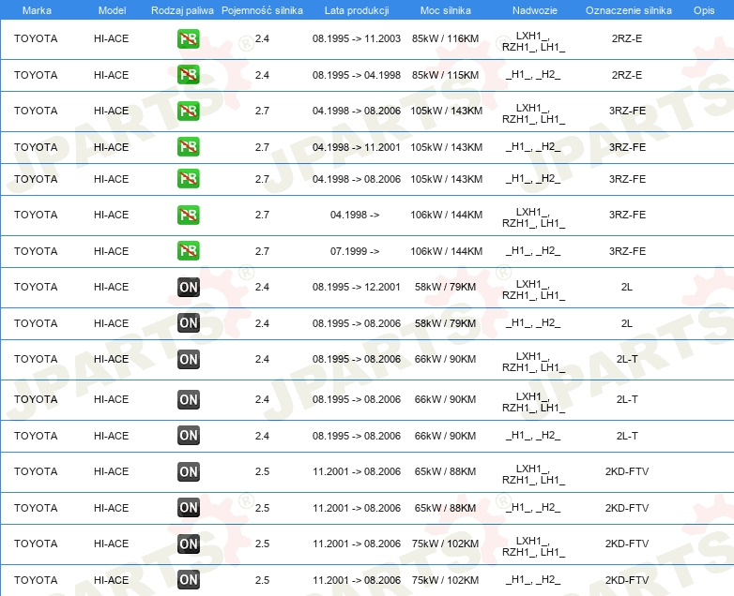This screenshot has width=734, height=596.
Task: Click the date range 08.1995 -> 12.2001
Action: click(357, 287)
